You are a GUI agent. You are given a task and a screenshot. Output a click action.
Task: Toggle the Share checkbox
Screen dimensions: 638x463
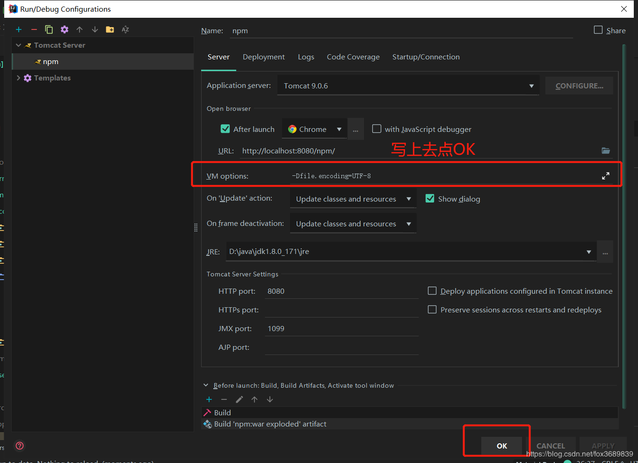(598, 30)
